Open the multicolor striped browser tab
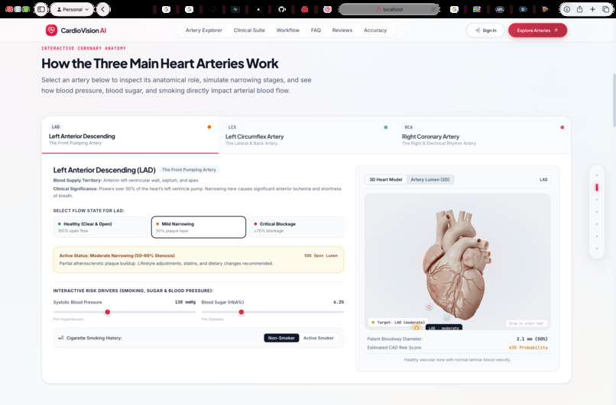 tap(477, 9)
